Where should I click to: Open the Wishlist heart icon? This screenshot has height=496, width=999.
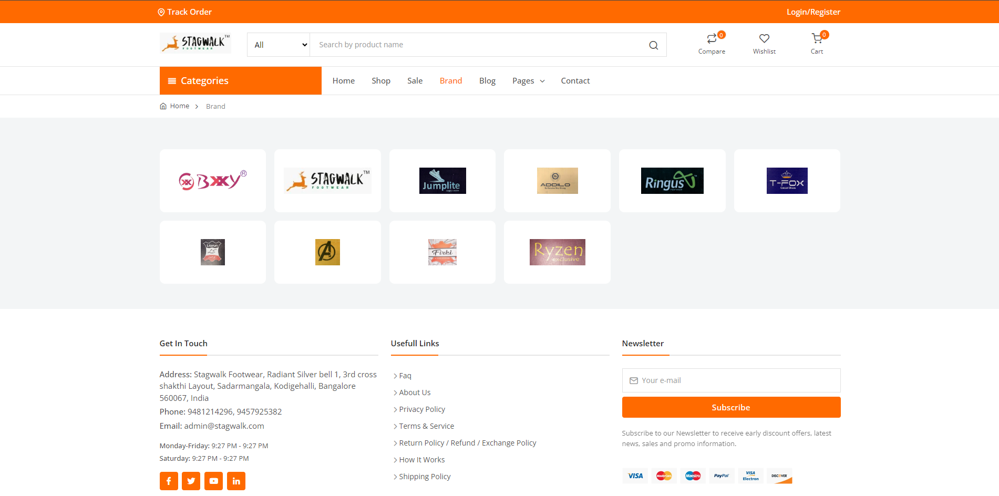coord(764,38)
